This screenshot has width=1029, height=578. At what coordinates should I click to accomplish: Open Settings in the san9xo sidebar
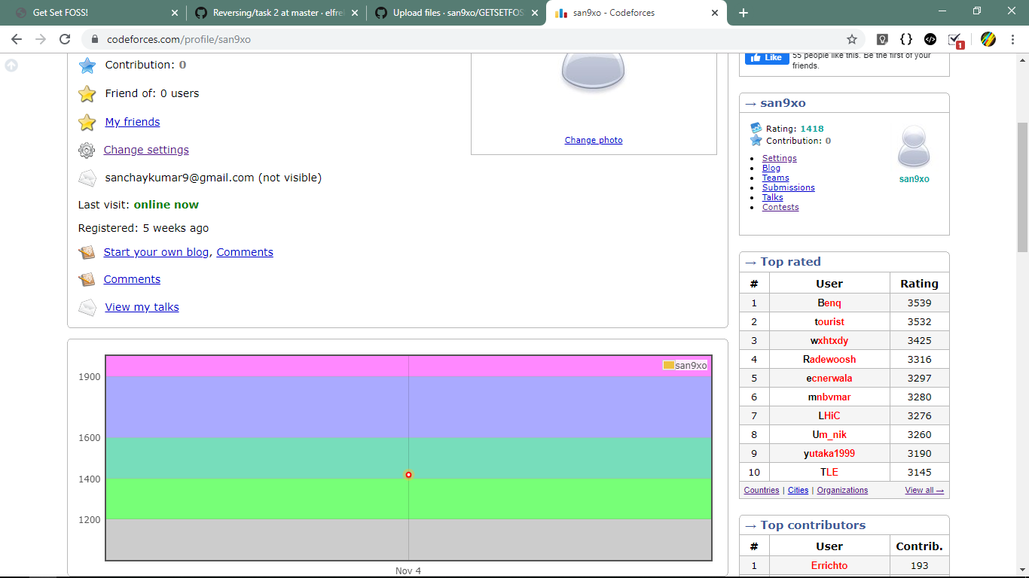tap(779, 158)
